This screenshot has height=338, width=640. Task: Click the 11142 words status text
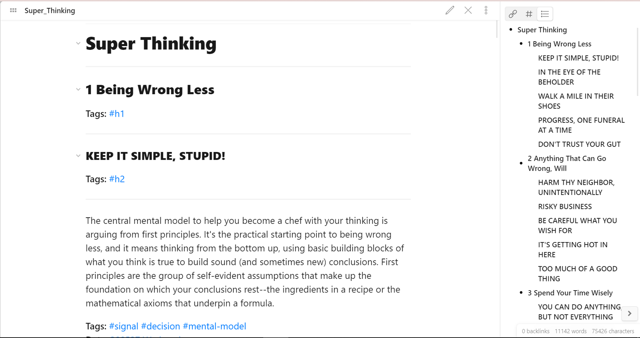[571, 331]
